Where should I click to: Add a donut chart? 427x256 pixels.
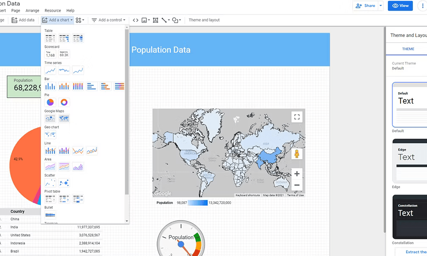[64, 102]
